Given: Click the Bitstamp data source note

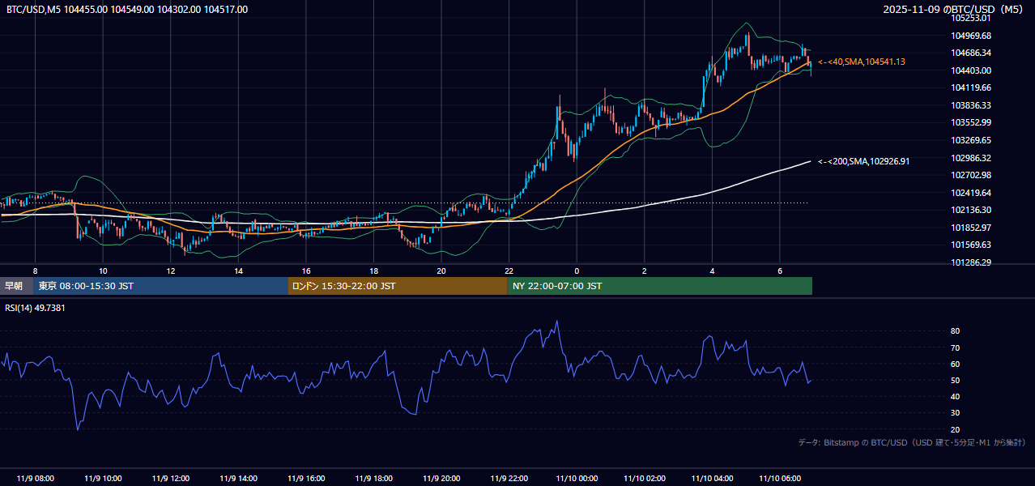Looking at the screenshot, I should click(912, 443).
